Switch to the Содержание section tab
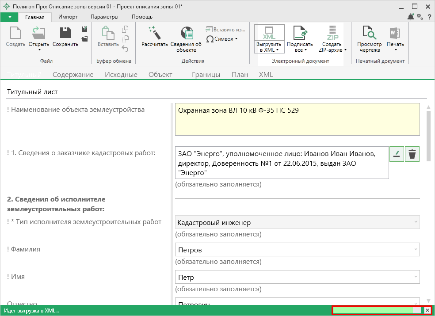Image resolution: width=435 pixels, height=316 pixels. [73, 75]
